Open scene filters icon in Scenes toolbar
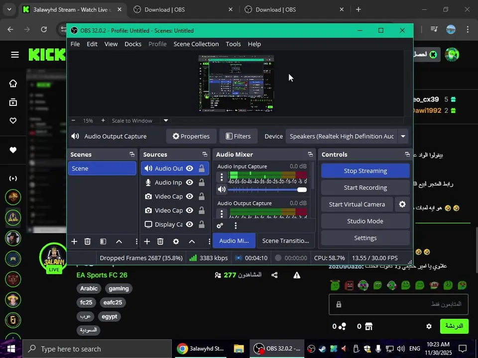The image size is (478, 358). coord(103,242)
